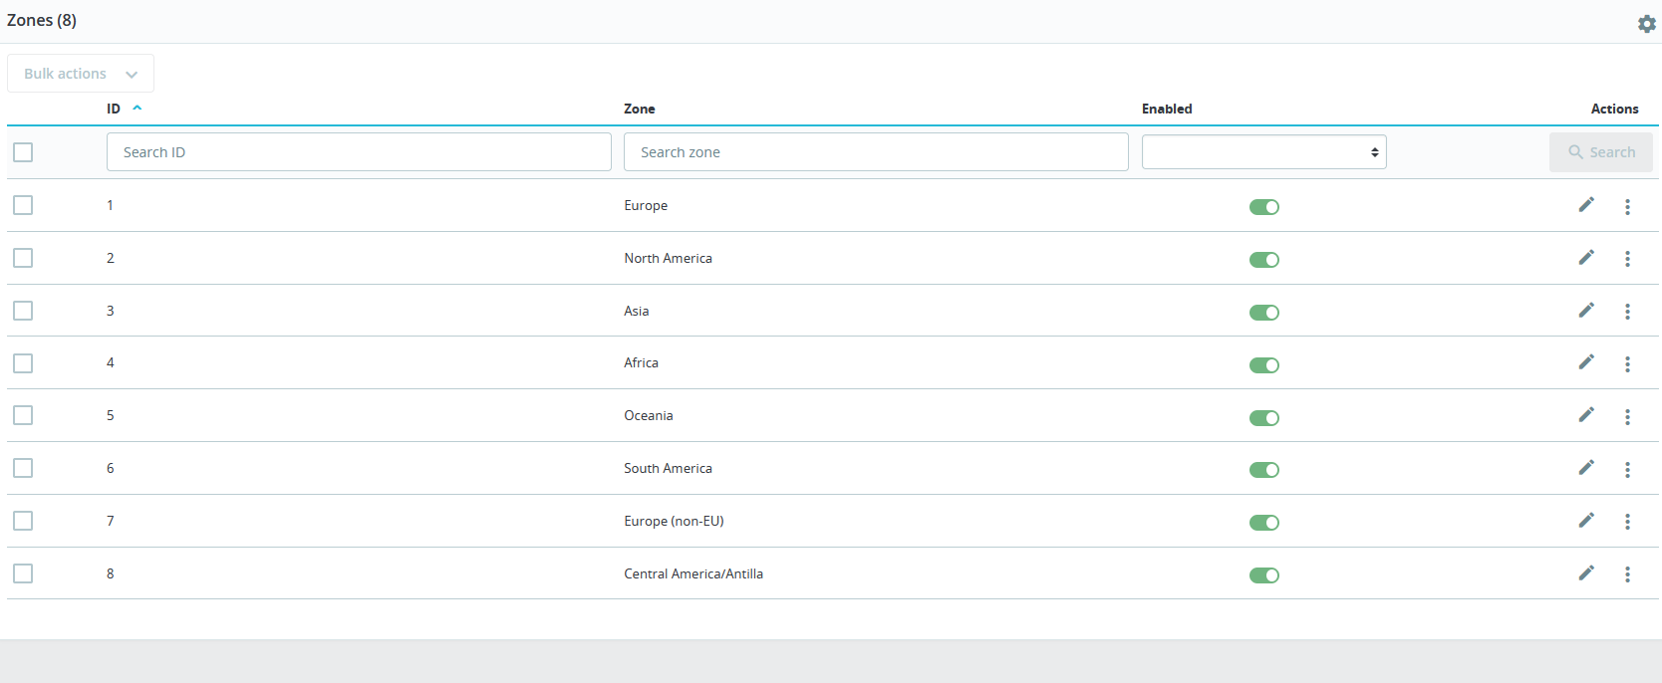
Task: Edit the South America zone pencil icon
Action: click(x=1586, y=467)
